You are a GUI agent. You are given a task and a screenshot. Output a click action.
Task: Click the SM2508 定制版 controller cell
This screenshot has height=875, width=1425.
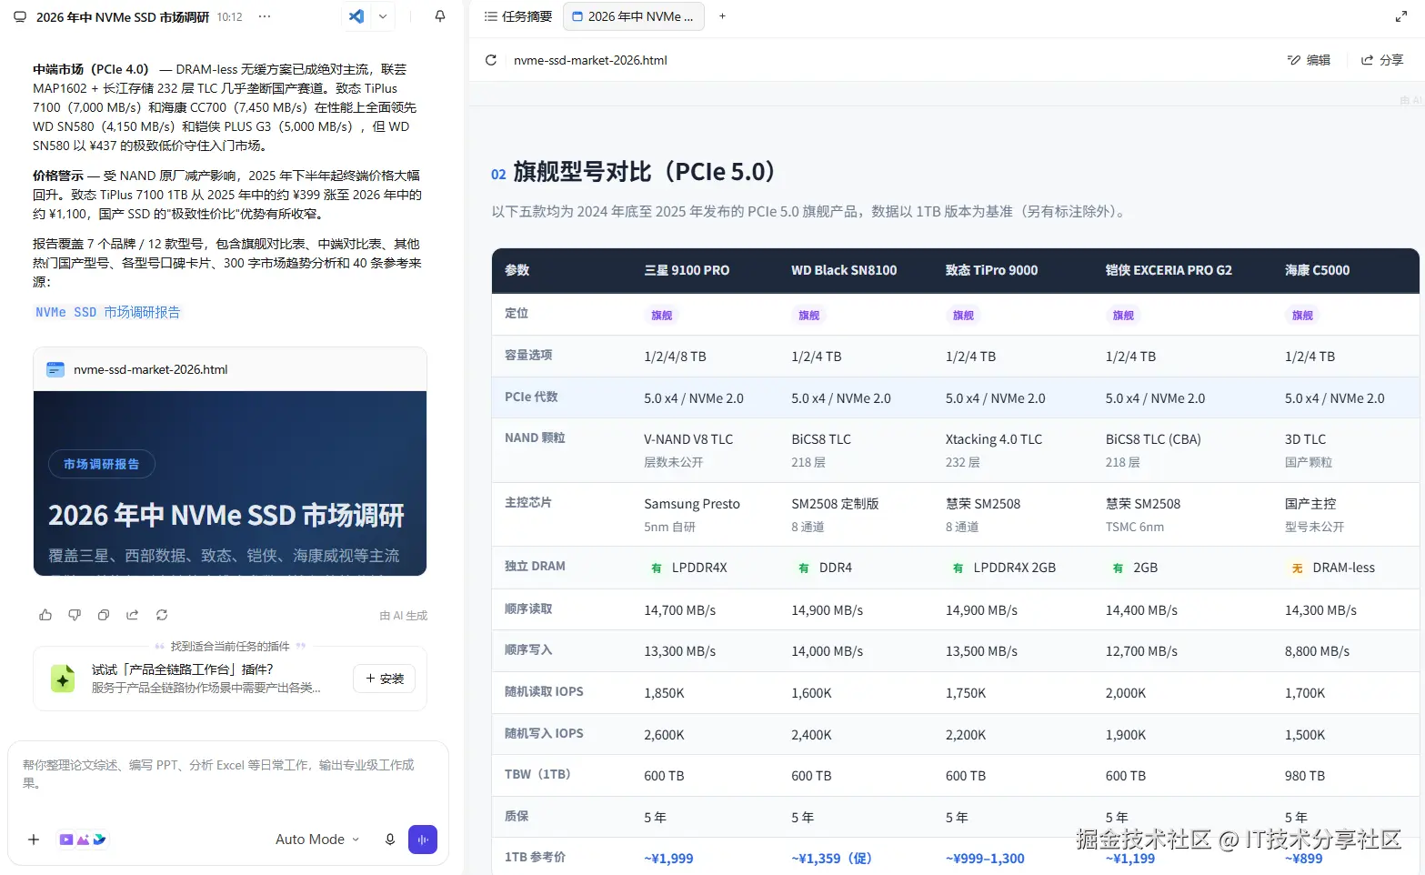click(835, 504)
